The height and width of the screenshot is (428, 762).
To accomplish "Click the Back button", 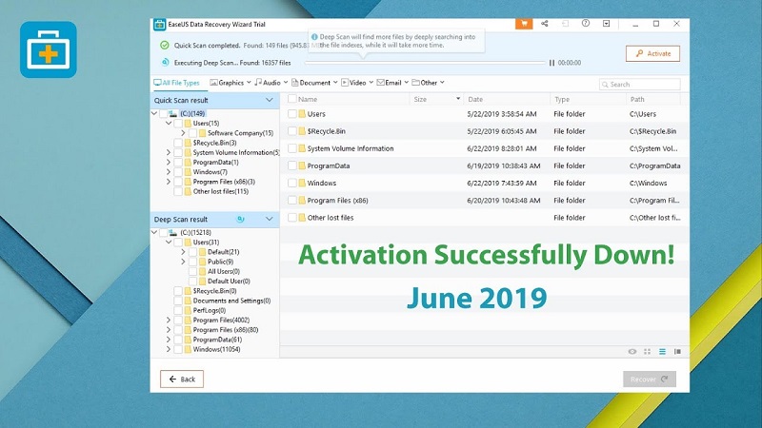I will 182,379.
